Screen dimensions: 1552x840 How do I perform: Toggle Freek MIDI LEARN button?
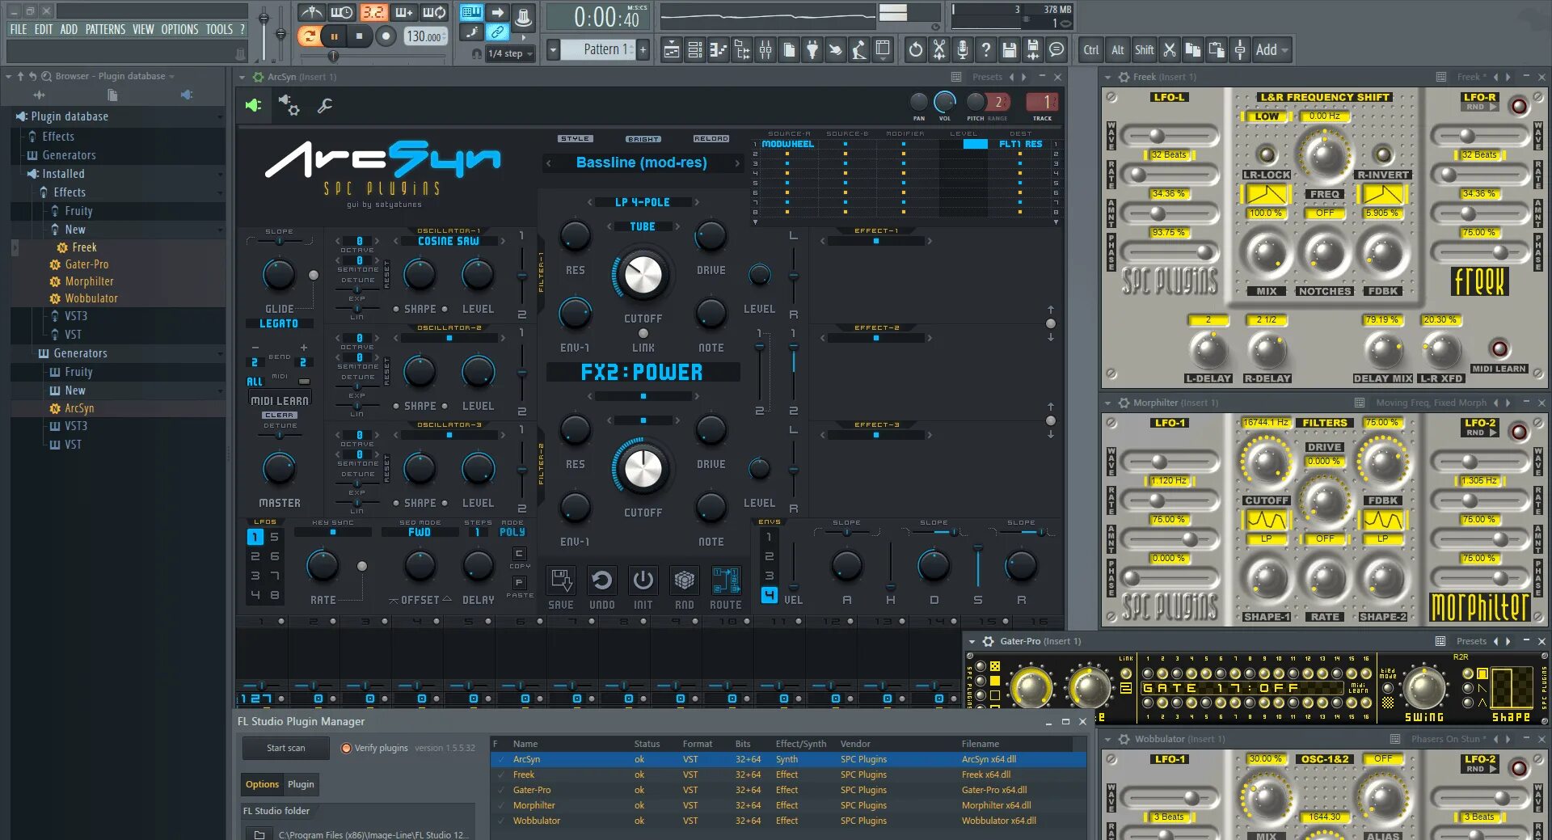[1499, 348]
